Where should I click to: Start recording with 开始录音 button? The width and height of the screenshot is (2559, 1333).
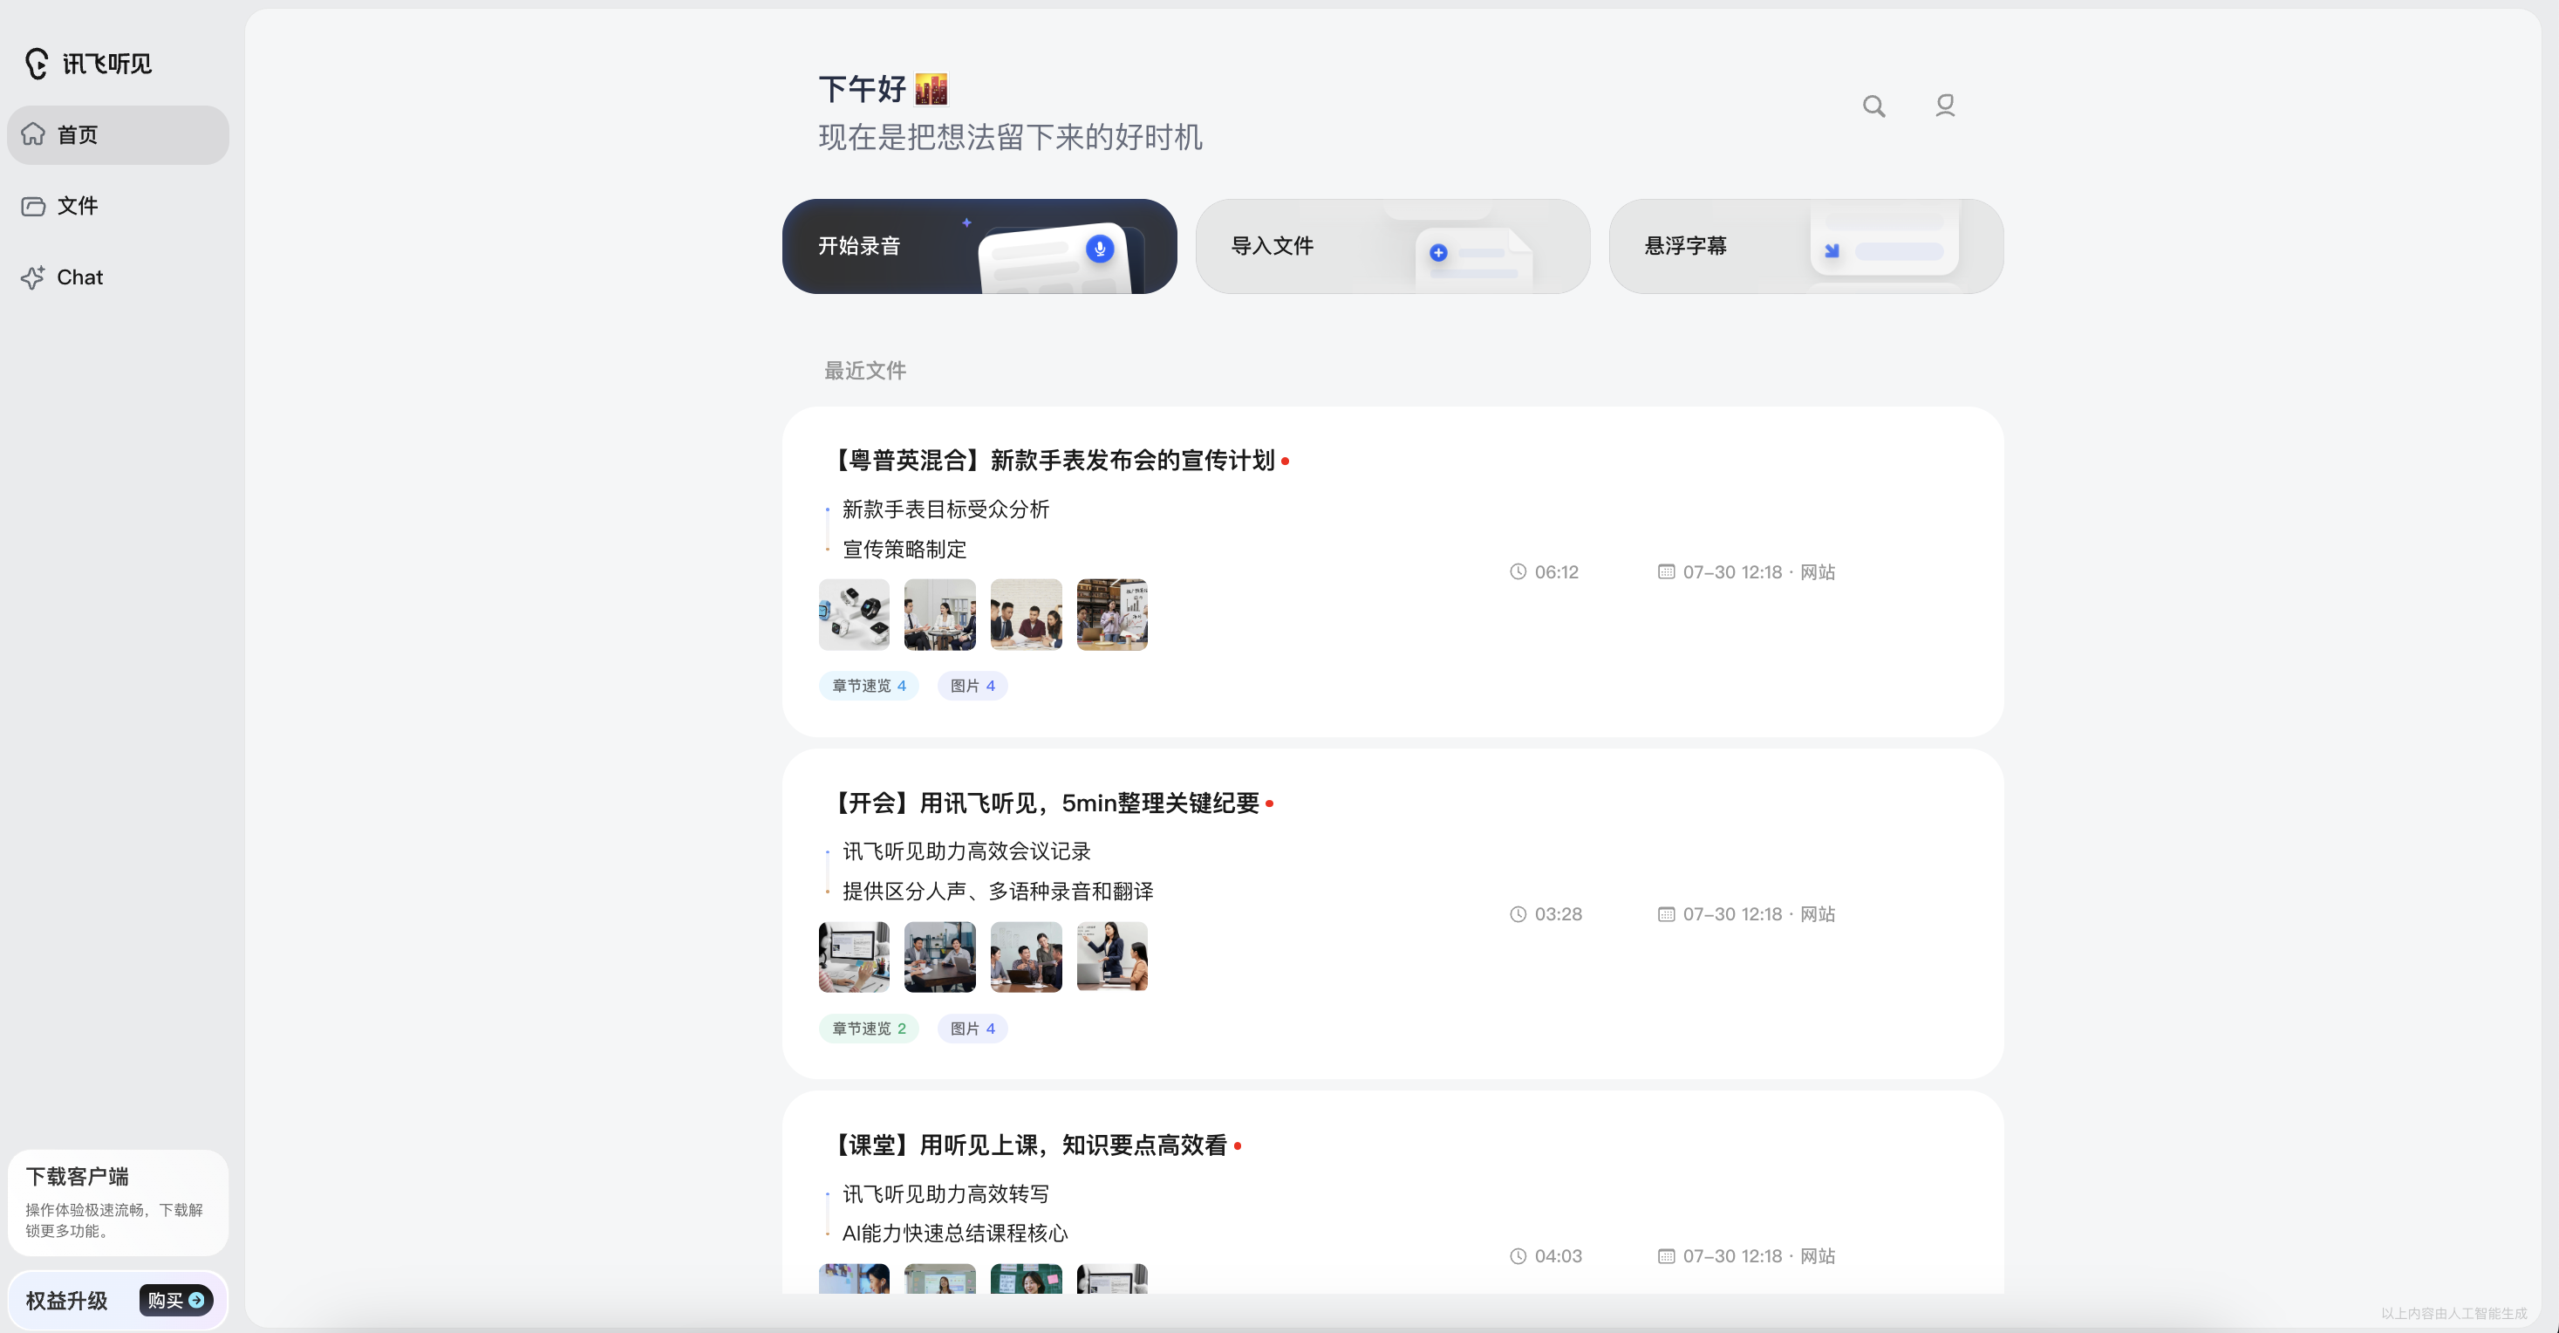(979, 246)
